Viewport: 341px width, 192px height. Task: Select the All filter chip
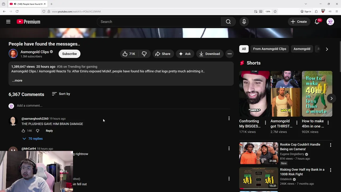pyautogui.click(x=244, y=49)
